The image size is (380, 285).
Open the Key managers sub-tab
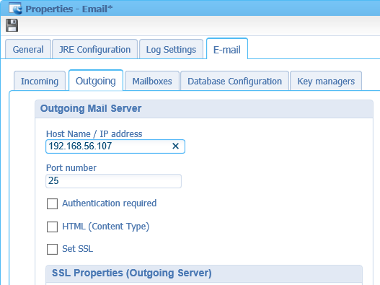(326, 82)
